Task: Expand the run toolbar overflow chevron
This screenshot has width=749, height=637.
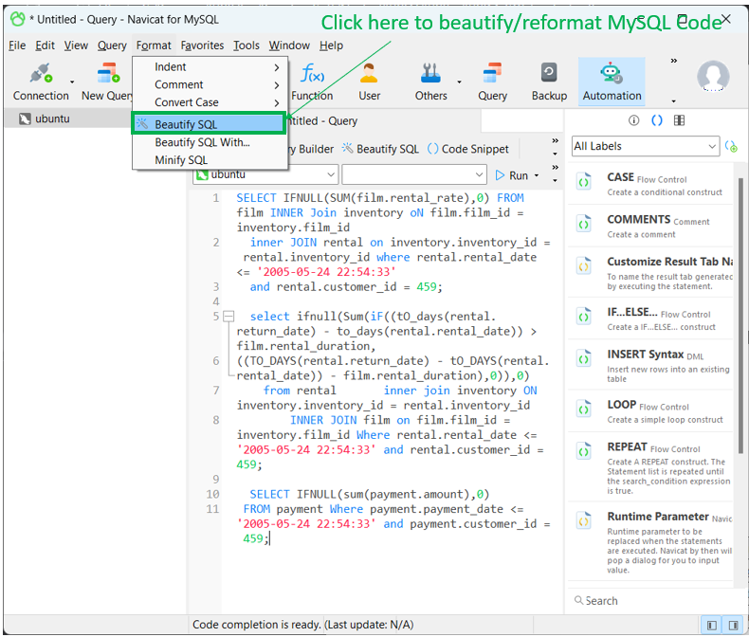Action: (555, 168)
